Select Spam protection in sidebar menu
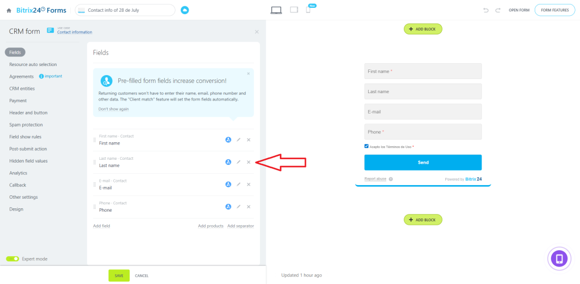Viewport: 580px width, 284px height. [26, 125]
